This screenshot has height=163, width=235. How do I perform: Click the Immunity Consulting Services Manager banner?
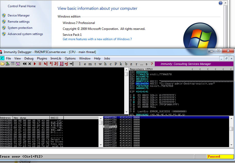point(194,64)
